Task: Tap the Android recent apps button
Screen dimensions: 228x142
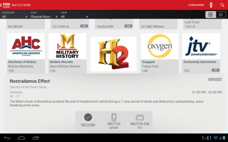Action: [36, 138]
